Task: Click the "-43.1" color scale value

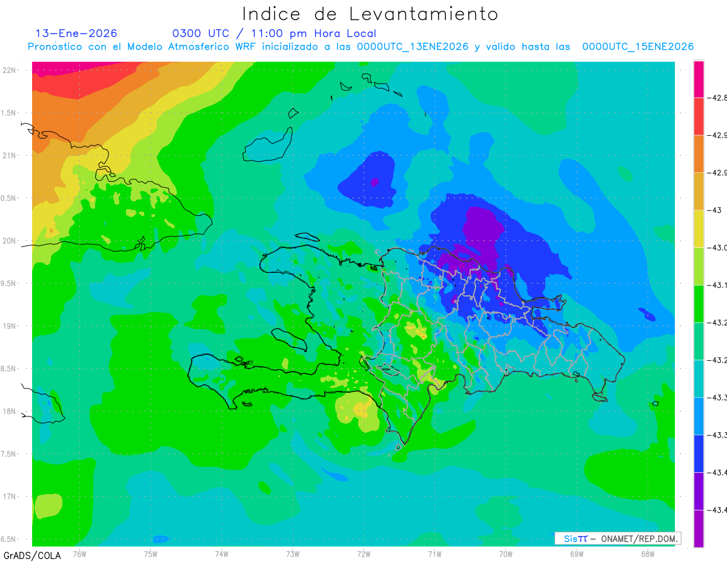Action: coord(717,285)
